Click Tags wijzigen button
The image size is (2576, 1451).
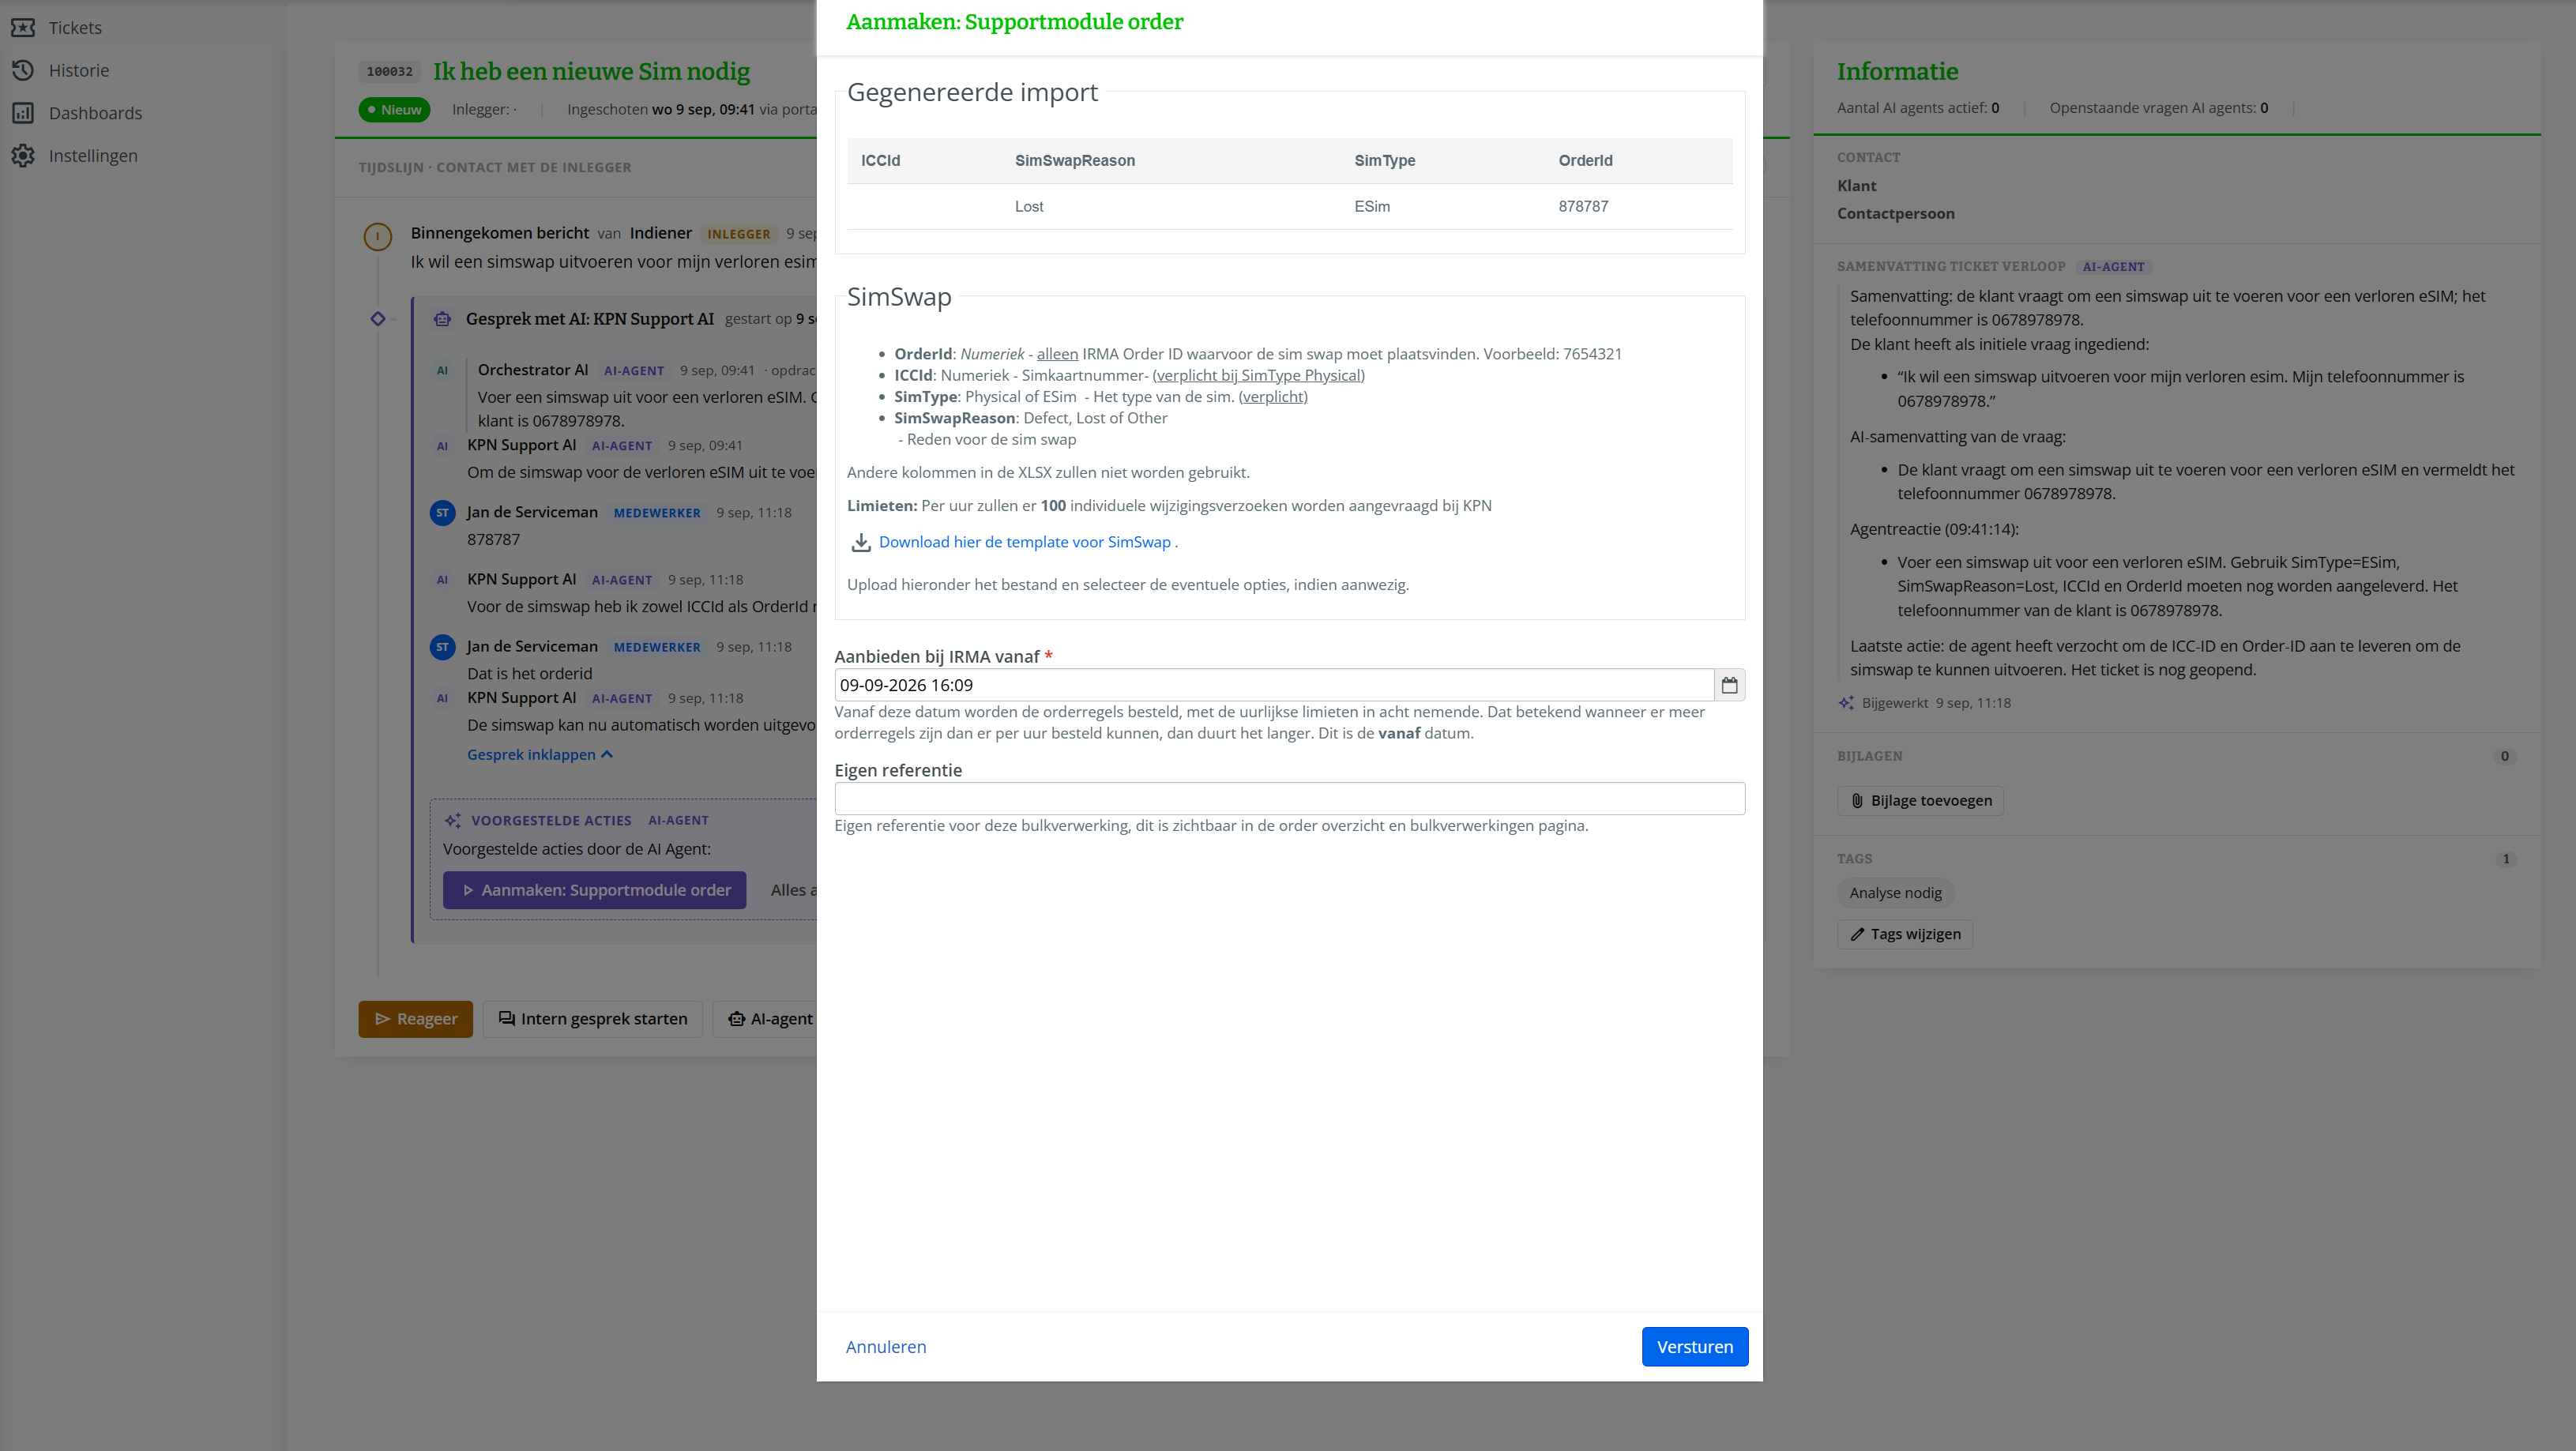[1904, 934]
